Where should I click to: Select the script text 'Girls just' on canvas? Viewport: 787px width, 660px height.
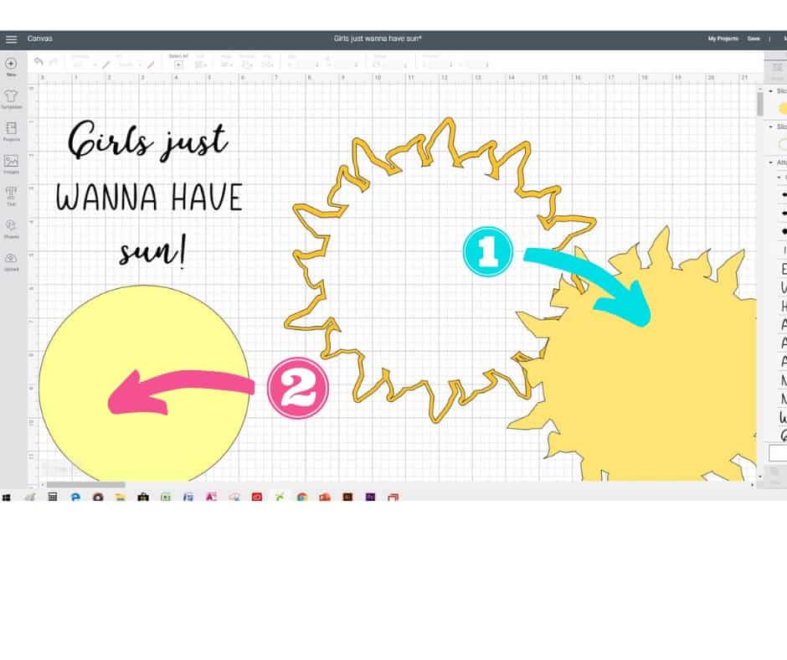coord(148,140)
